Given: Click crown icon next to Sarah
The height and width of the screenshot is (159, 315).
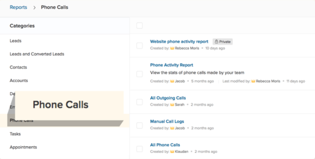Looking at the screenshot, I should pyautogui.click(x=172, y=104).
